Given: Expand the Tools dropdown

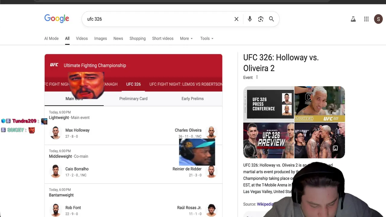Looking at the screenshot, I should point(207,39).
